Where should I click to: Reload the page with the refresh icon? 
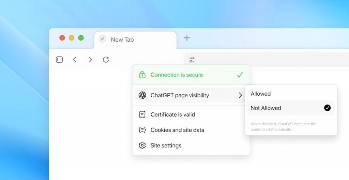pos(106,59)
